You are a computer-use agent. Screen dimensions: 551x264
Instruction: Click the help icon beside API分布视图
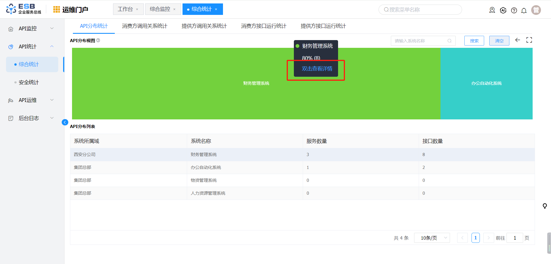(x=98, y=40)
